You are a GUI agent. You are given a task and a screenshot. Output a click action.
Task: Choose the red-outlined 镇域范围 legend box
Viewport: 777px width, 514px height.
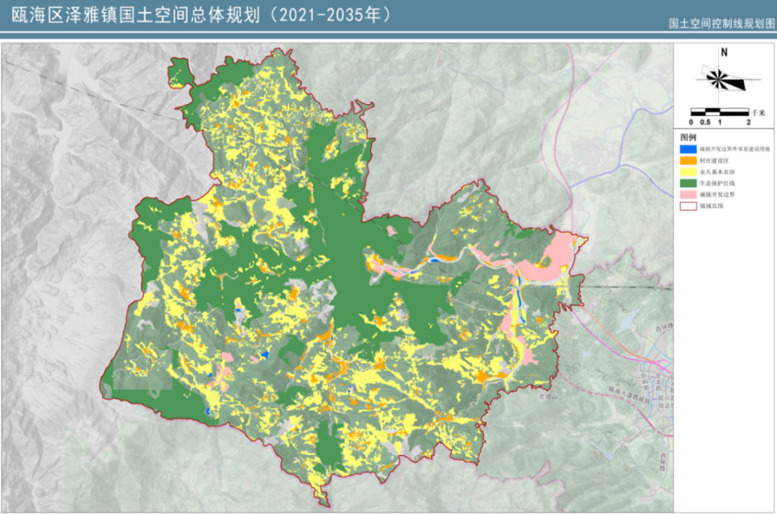point(688,206)
